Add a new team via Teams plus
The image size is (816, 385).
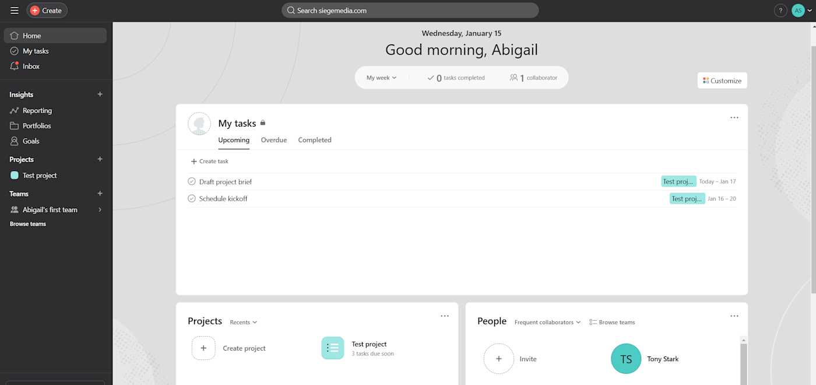coord(100,193)
